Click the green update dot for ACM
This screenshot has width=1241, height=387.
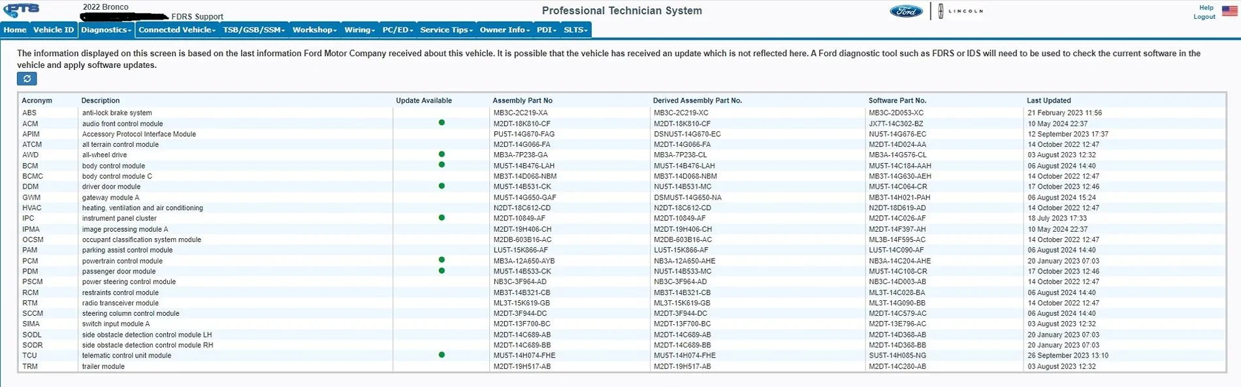442,123
